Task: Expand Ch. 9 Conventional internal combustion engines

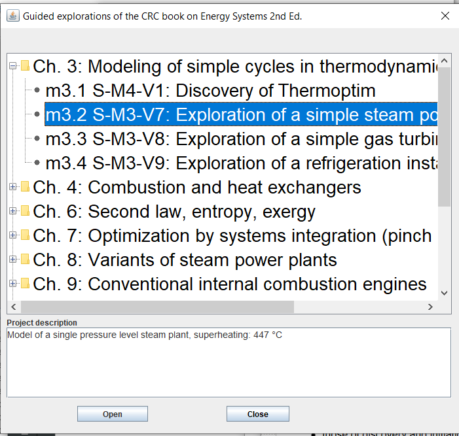Action: click(x=12, y=284)
